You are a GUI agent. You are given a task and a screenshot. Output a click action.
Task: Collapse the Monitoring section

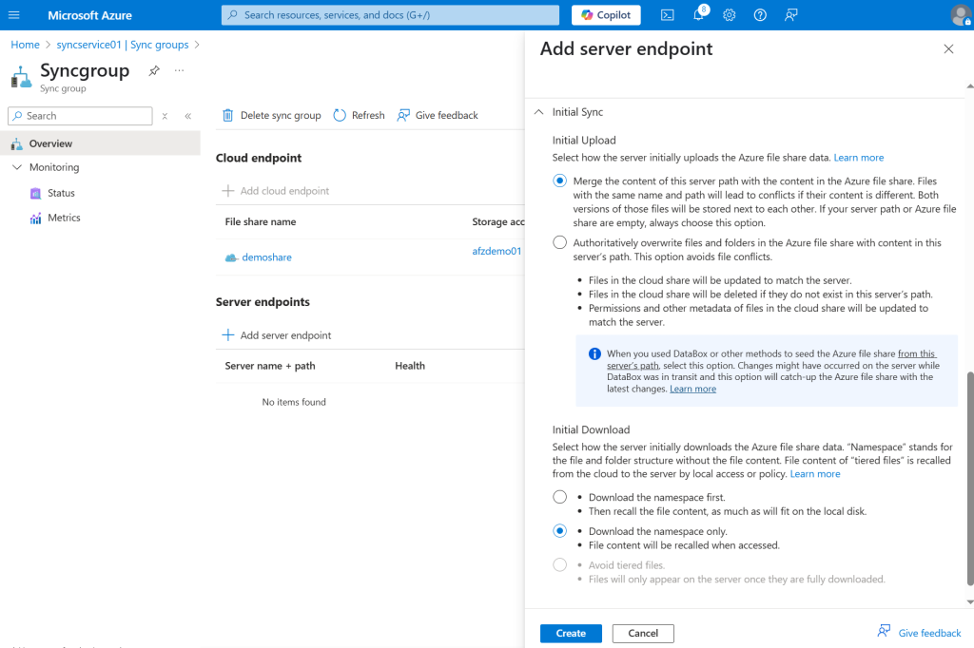[x=17, y=167]
